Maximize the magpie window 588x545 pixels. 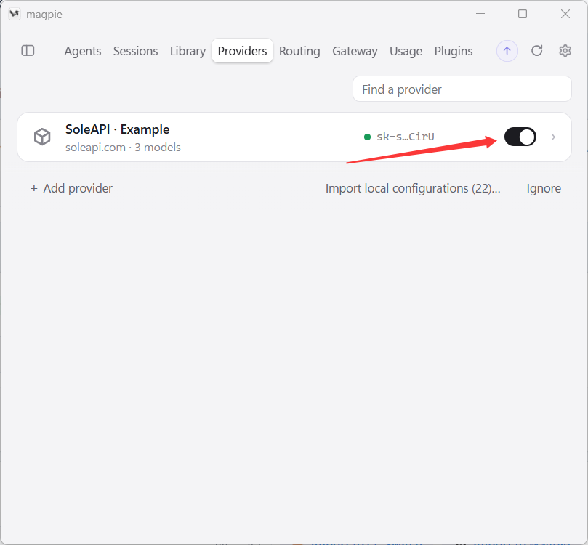pyautogui.click(x=523, y=14)
